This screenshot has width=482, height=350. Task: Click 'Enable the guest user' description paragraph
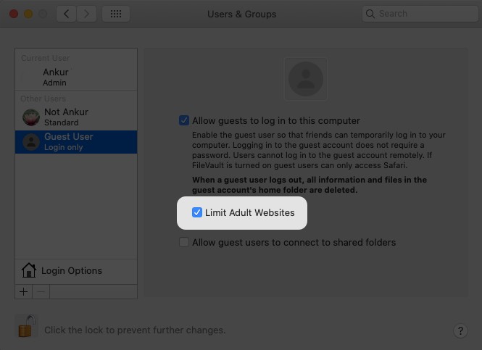pos(319,150)
